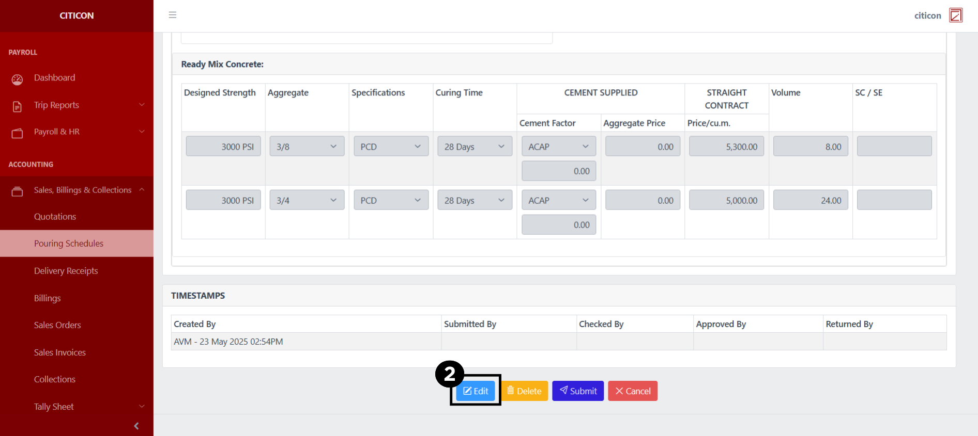Open first row ACAP cement factor dropdown
This screenshot has height=436, width=978.
tap(558, 147)
